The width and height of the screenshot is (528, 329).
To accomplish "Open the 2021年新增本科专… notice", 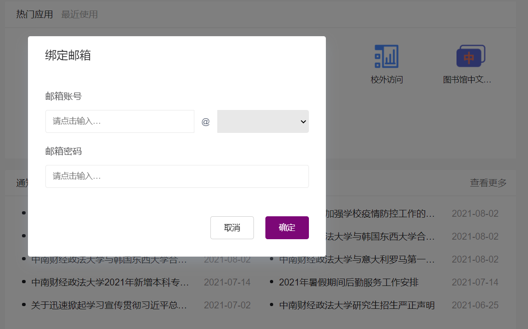I will [x=110, y=282].
